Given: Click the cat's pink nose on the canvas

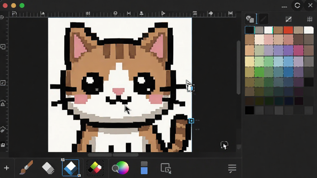Looking at the screenshot, I should point(119,91).
